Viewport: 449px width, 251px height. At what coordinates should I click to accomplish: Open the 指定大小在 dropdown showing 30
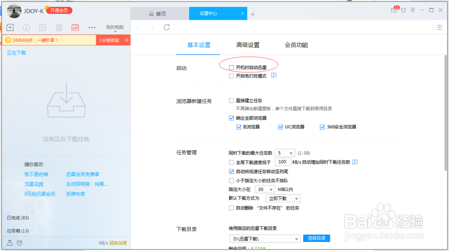point(265,189)
